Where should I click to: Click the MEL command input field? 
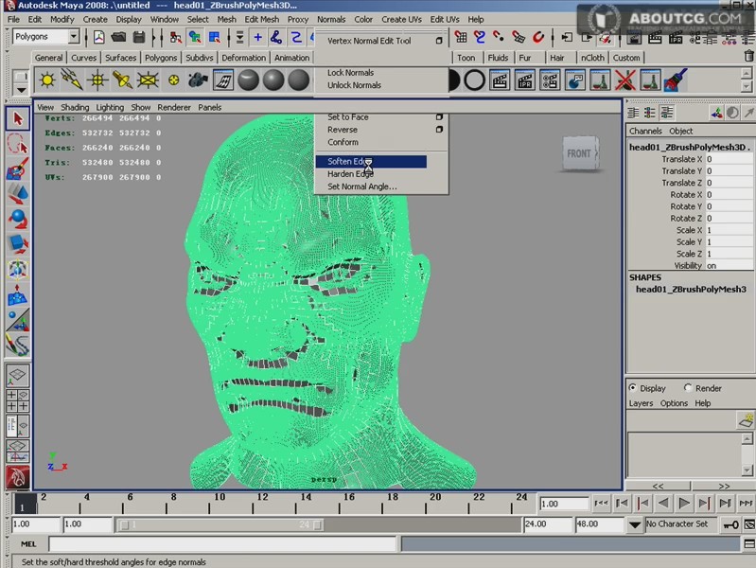222,544
